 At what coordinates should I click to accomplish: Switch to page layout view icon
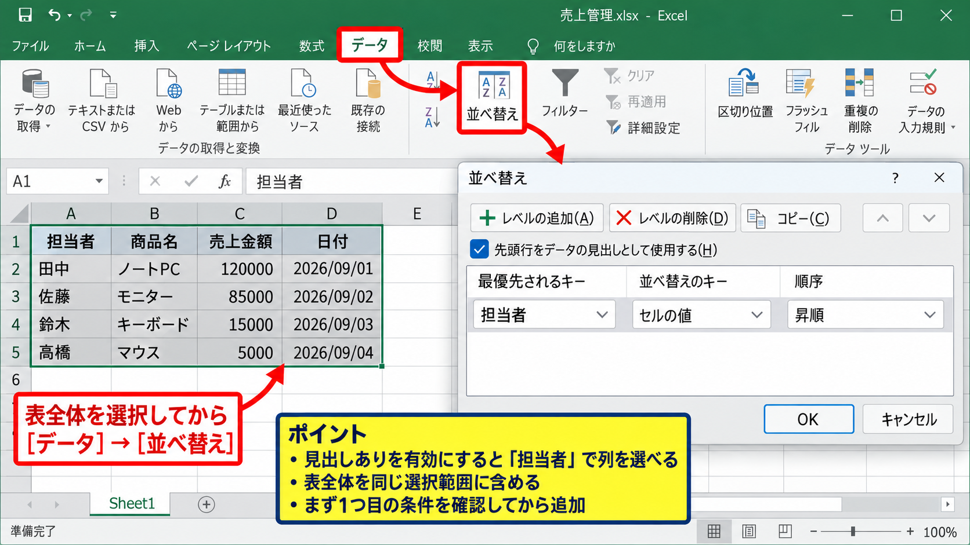749,531
